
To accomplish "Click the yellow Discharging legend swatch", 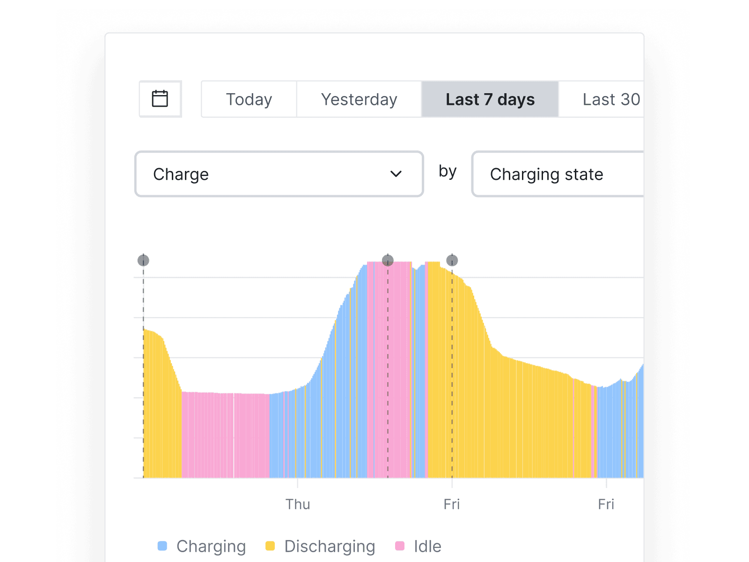I will click(271, 546).
